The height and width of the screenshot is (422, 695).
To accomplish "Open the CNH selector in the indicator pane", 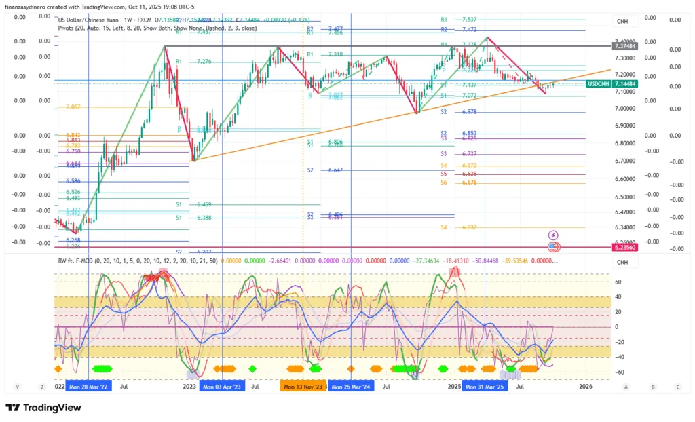I will 622,261.
